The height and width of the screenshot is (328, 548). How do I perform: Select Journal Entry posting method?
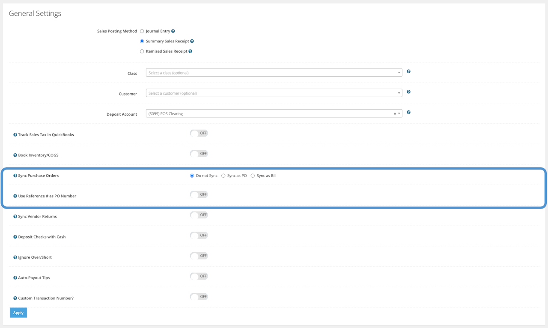(142, 31)
